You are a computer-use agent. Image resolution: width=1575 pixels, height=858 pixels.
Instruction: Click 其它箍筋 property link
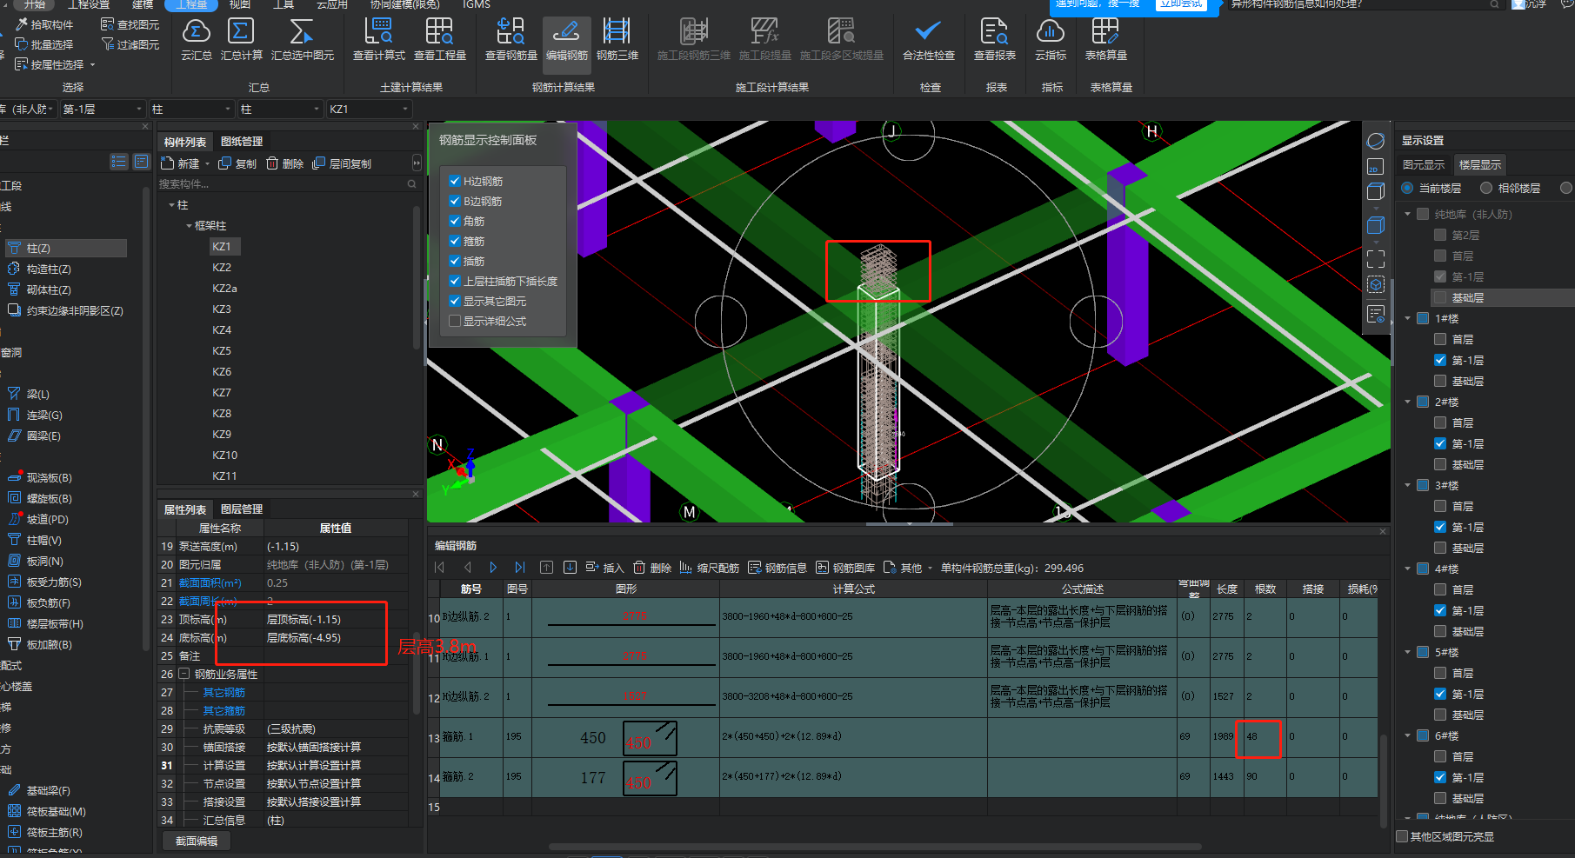(x=224, y=711)
